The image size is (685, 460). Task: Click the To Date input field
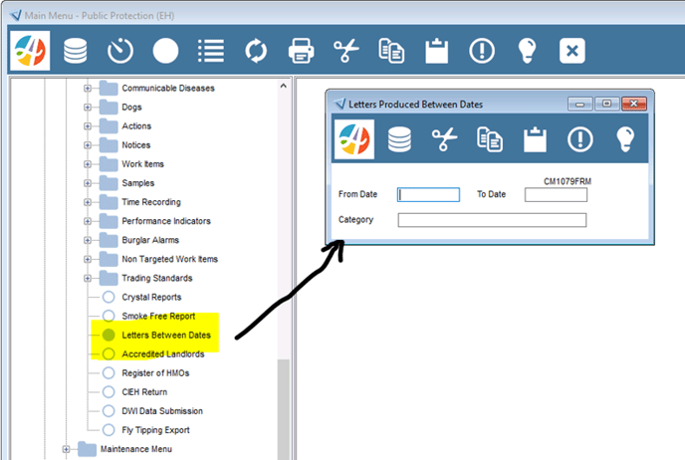click(x=556, y=195)
